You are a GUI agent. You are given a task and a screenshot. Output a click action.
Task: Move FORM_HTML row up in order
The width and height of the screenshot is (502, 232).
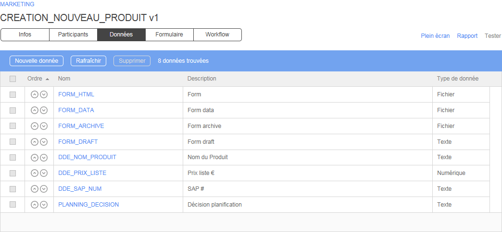[x=34, y=94]
